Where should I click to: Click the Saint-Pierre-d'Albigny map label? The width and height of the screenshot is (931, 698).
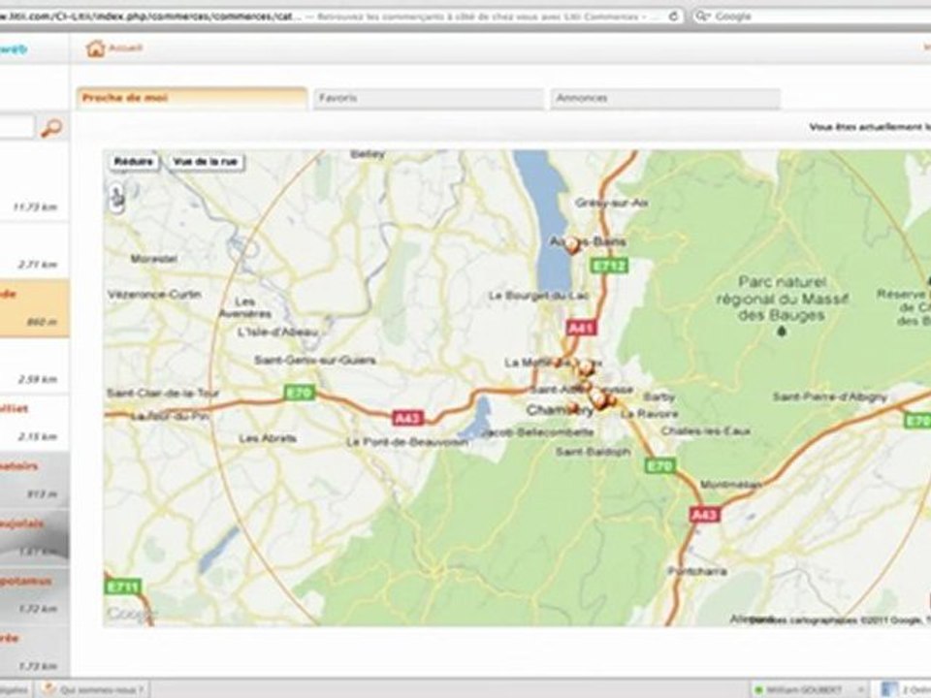click(830, 397)
